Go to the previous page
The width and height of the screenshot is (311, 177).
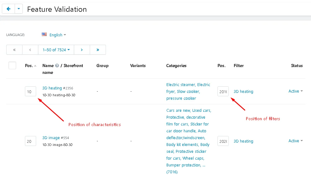(30, 50)
